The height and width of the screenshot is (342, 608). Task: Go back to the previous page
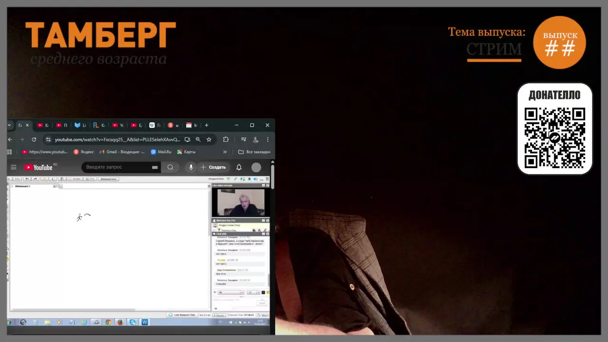point(10,140)
